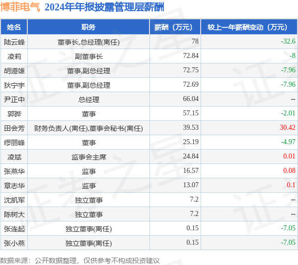The width and height of the screenshot is (298, 265).
Task: Click the change value -32.6
Action: 288,41
